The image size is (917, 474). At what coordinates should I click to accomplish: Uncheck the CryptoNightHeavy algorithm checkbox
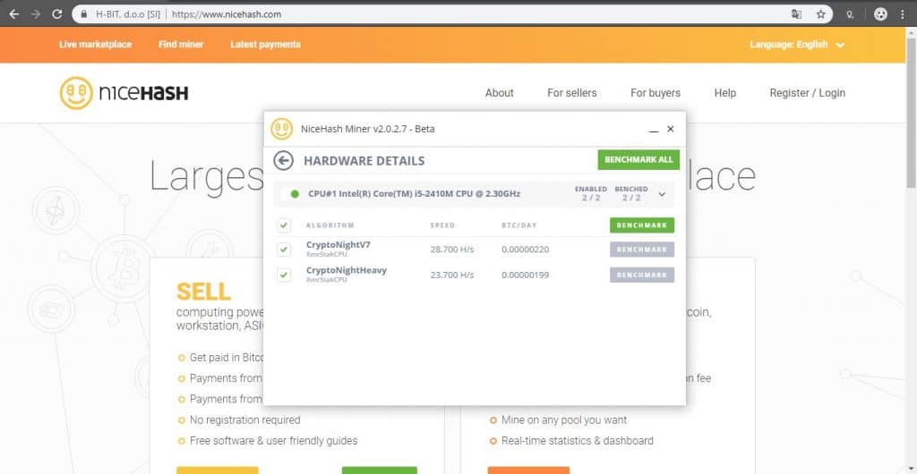pos(284,275)
